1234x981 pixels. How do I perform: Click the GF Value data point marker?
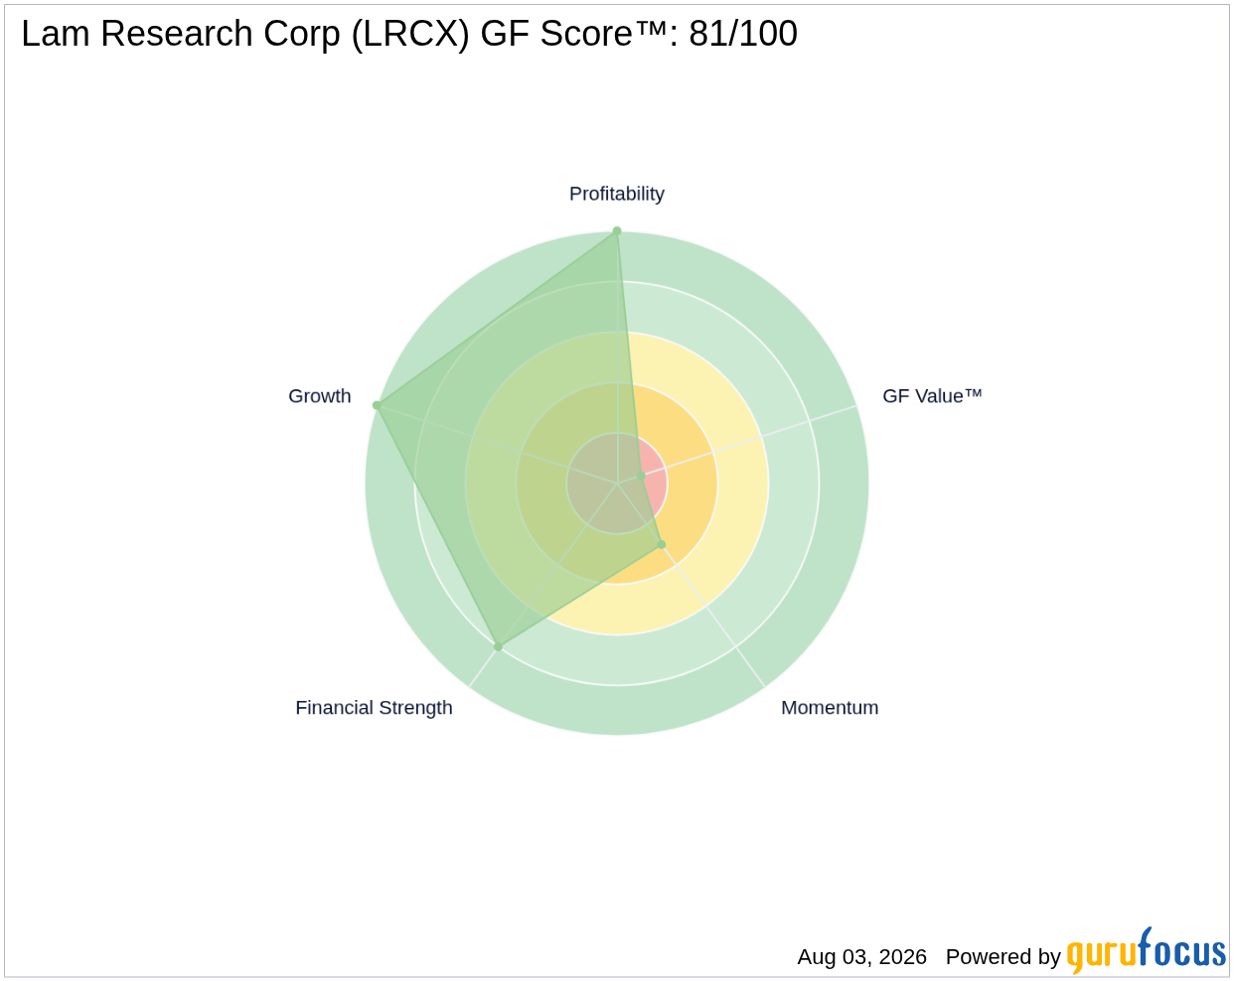(x=641, y=477)
